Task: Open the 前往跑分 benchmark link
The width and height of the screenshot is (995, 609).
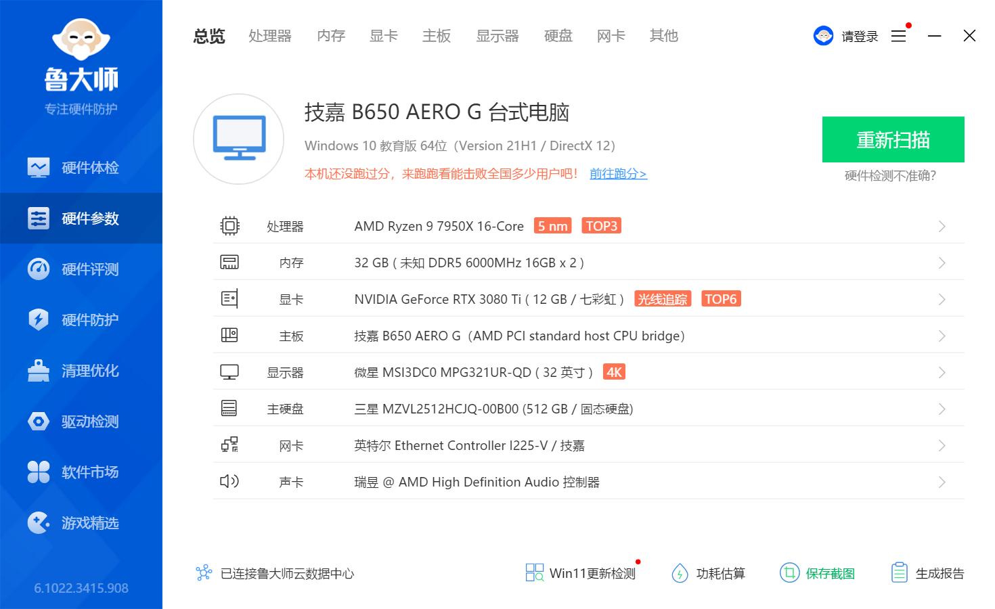Action: [617, 174]
